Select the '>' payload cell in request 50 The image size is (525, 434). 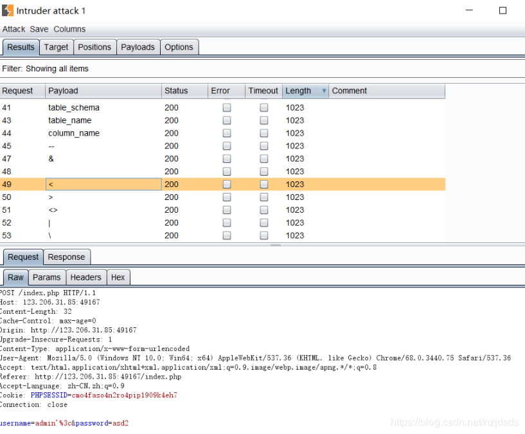[x=103, y=197]
